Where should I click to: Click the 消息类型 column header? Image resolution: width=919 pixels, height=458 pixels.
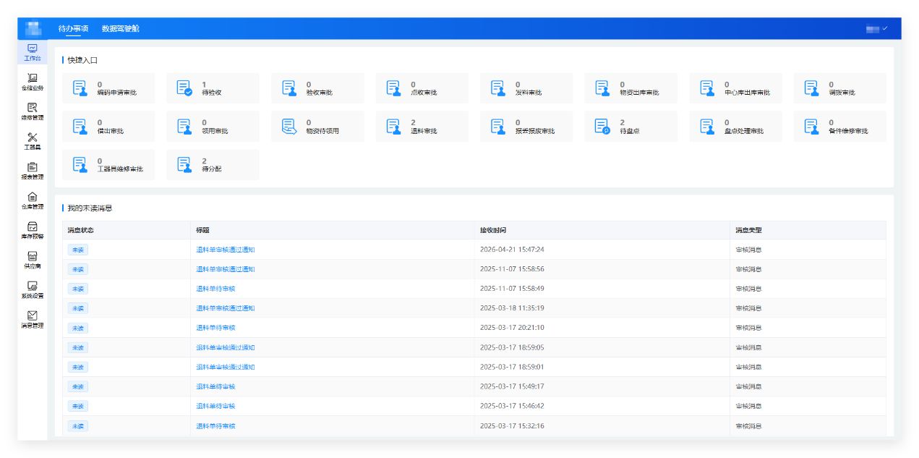click(748, 230)
